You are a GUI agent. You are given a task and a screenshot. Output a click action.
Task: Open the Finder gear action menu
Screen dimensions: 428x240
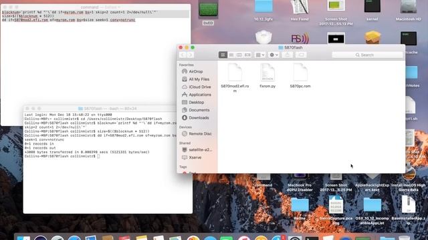coord(274,55)
